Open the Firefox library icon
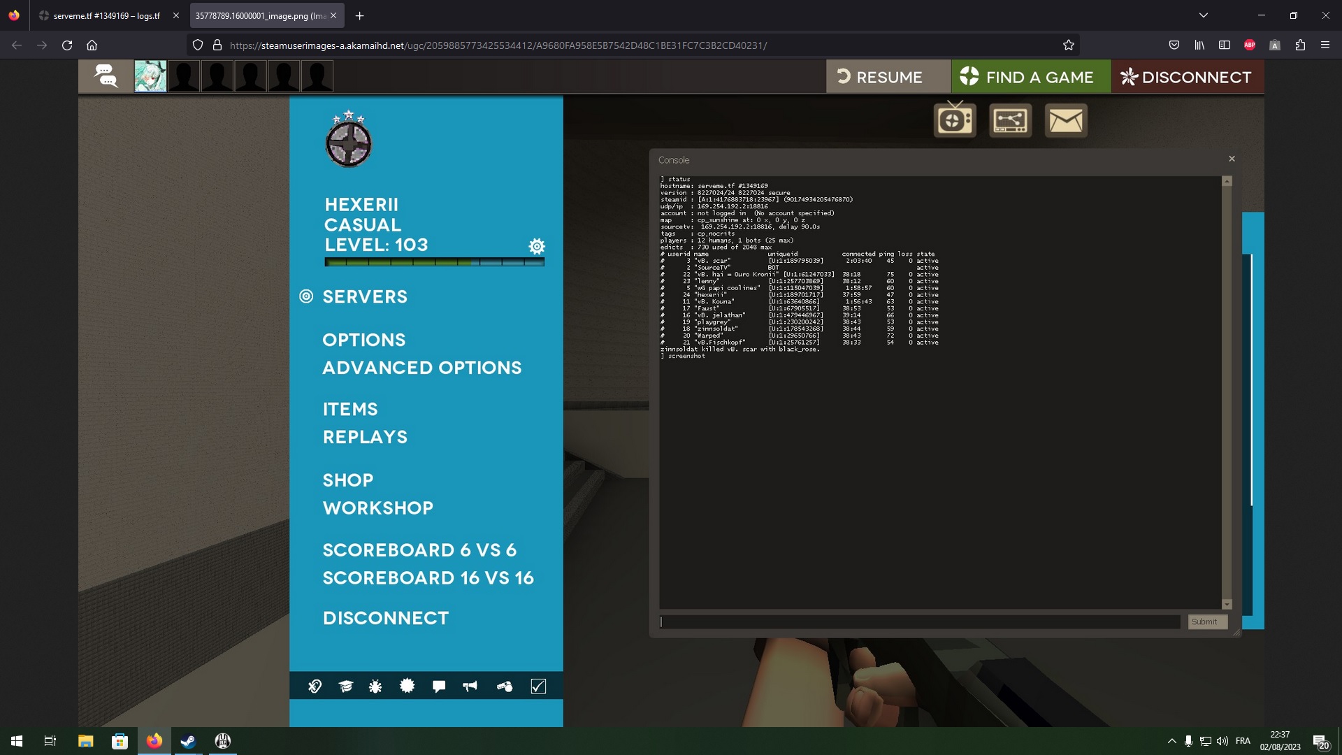Image resolution: width=1342 pixels, height=755 pixels. tap(1199, 45)
